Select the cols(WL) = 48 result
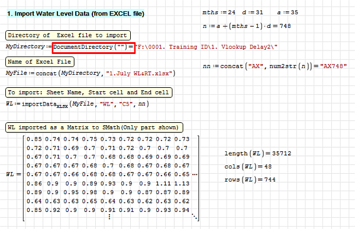 pos(248,167)
